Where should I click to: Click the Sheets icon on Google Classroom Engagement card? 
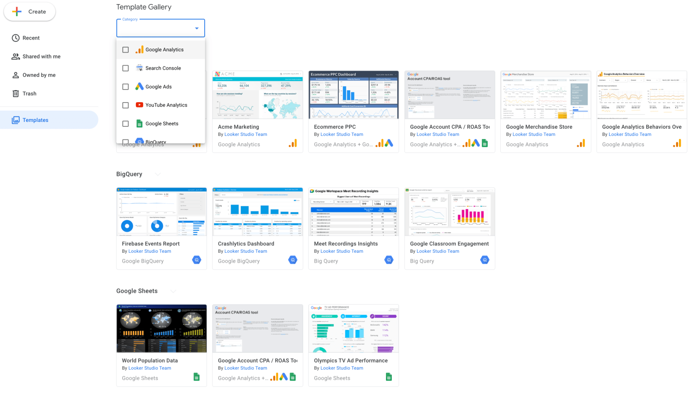tap(485, 260)
